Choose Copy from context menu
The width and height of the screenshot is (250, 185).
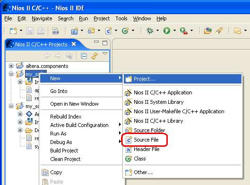click(x=81, y=172)
